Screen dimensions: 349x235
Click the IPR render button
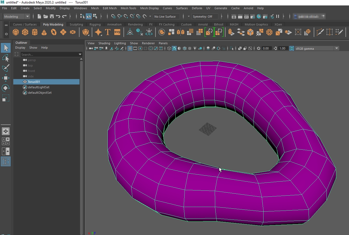tap(246, 17)
